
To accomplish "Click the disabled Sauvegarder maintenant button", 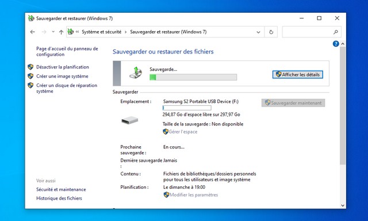I will coord(293,103).
